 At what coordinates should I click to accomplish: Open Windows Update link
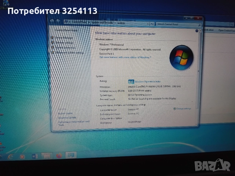pos(67,118)
